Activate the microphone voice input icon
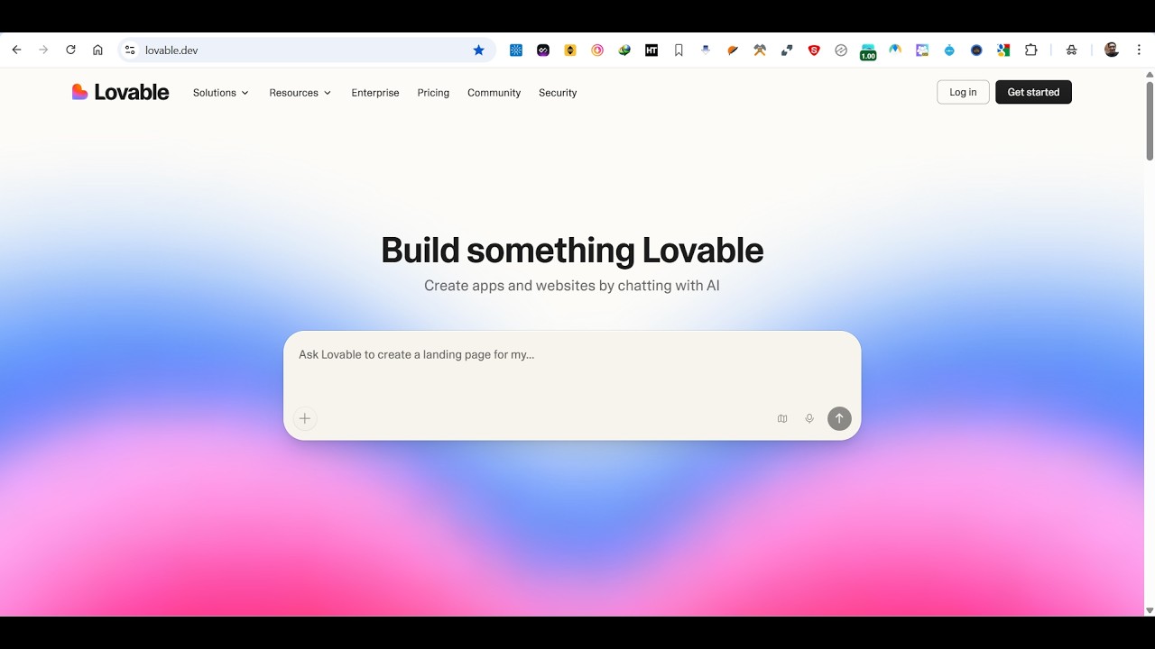The width and height of the screenshot is (1155, 649). click(x=809, y=418)
